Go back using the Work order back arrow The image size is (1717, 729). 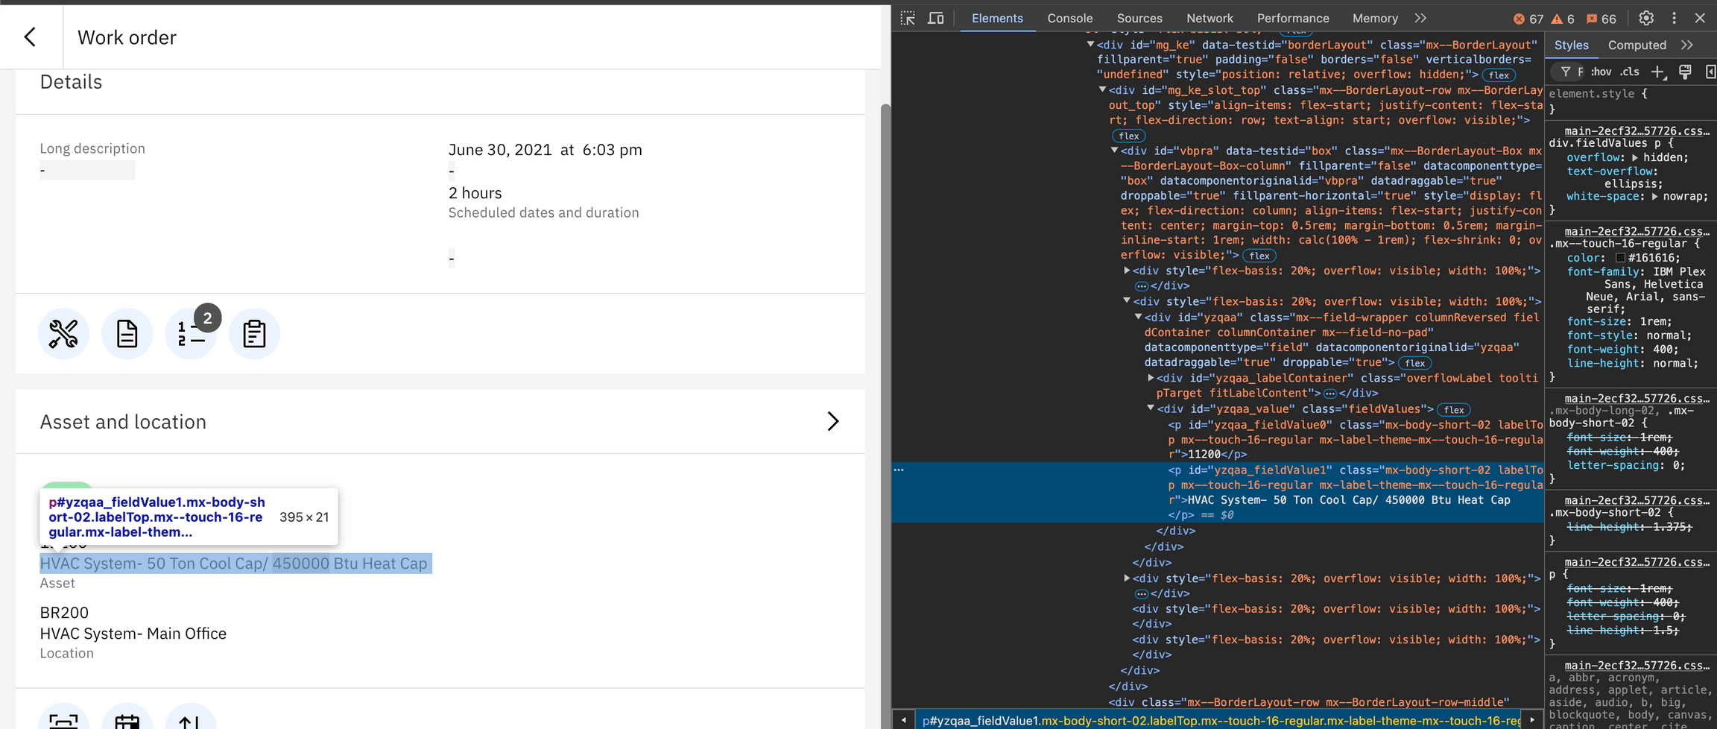[30, 37]
